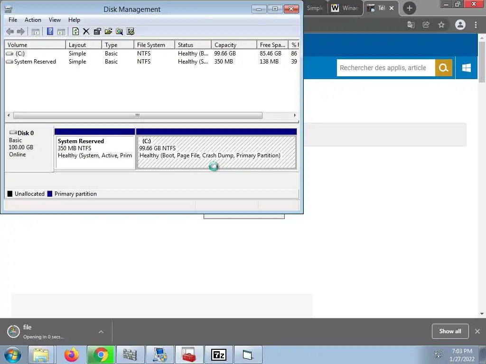
Task: Click the orange search magnifier button
Action: coord(444,68)
